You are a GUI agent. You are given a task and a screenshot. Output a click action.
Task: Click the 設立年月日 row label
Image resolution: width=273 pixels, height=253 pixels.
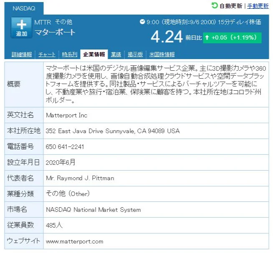point(23,162)
